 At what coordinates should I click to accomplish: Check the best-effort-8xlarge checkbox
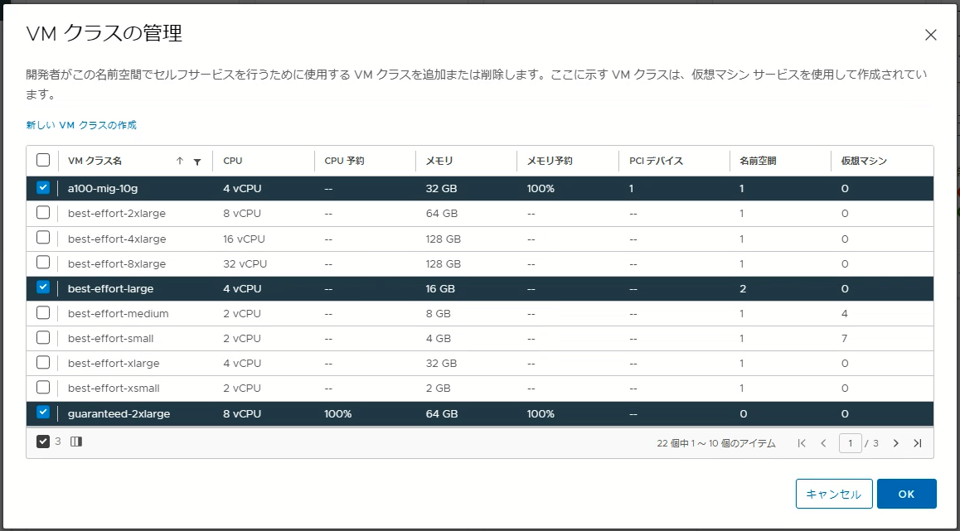pos(43,263)
